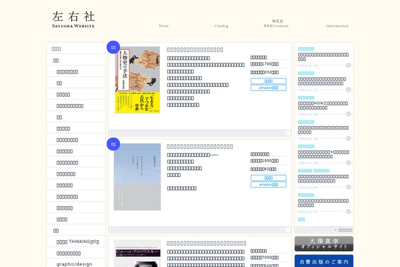The image size is (400, 267).
Task: Click the date text 2014.10.30
Action: coord(308,65)
